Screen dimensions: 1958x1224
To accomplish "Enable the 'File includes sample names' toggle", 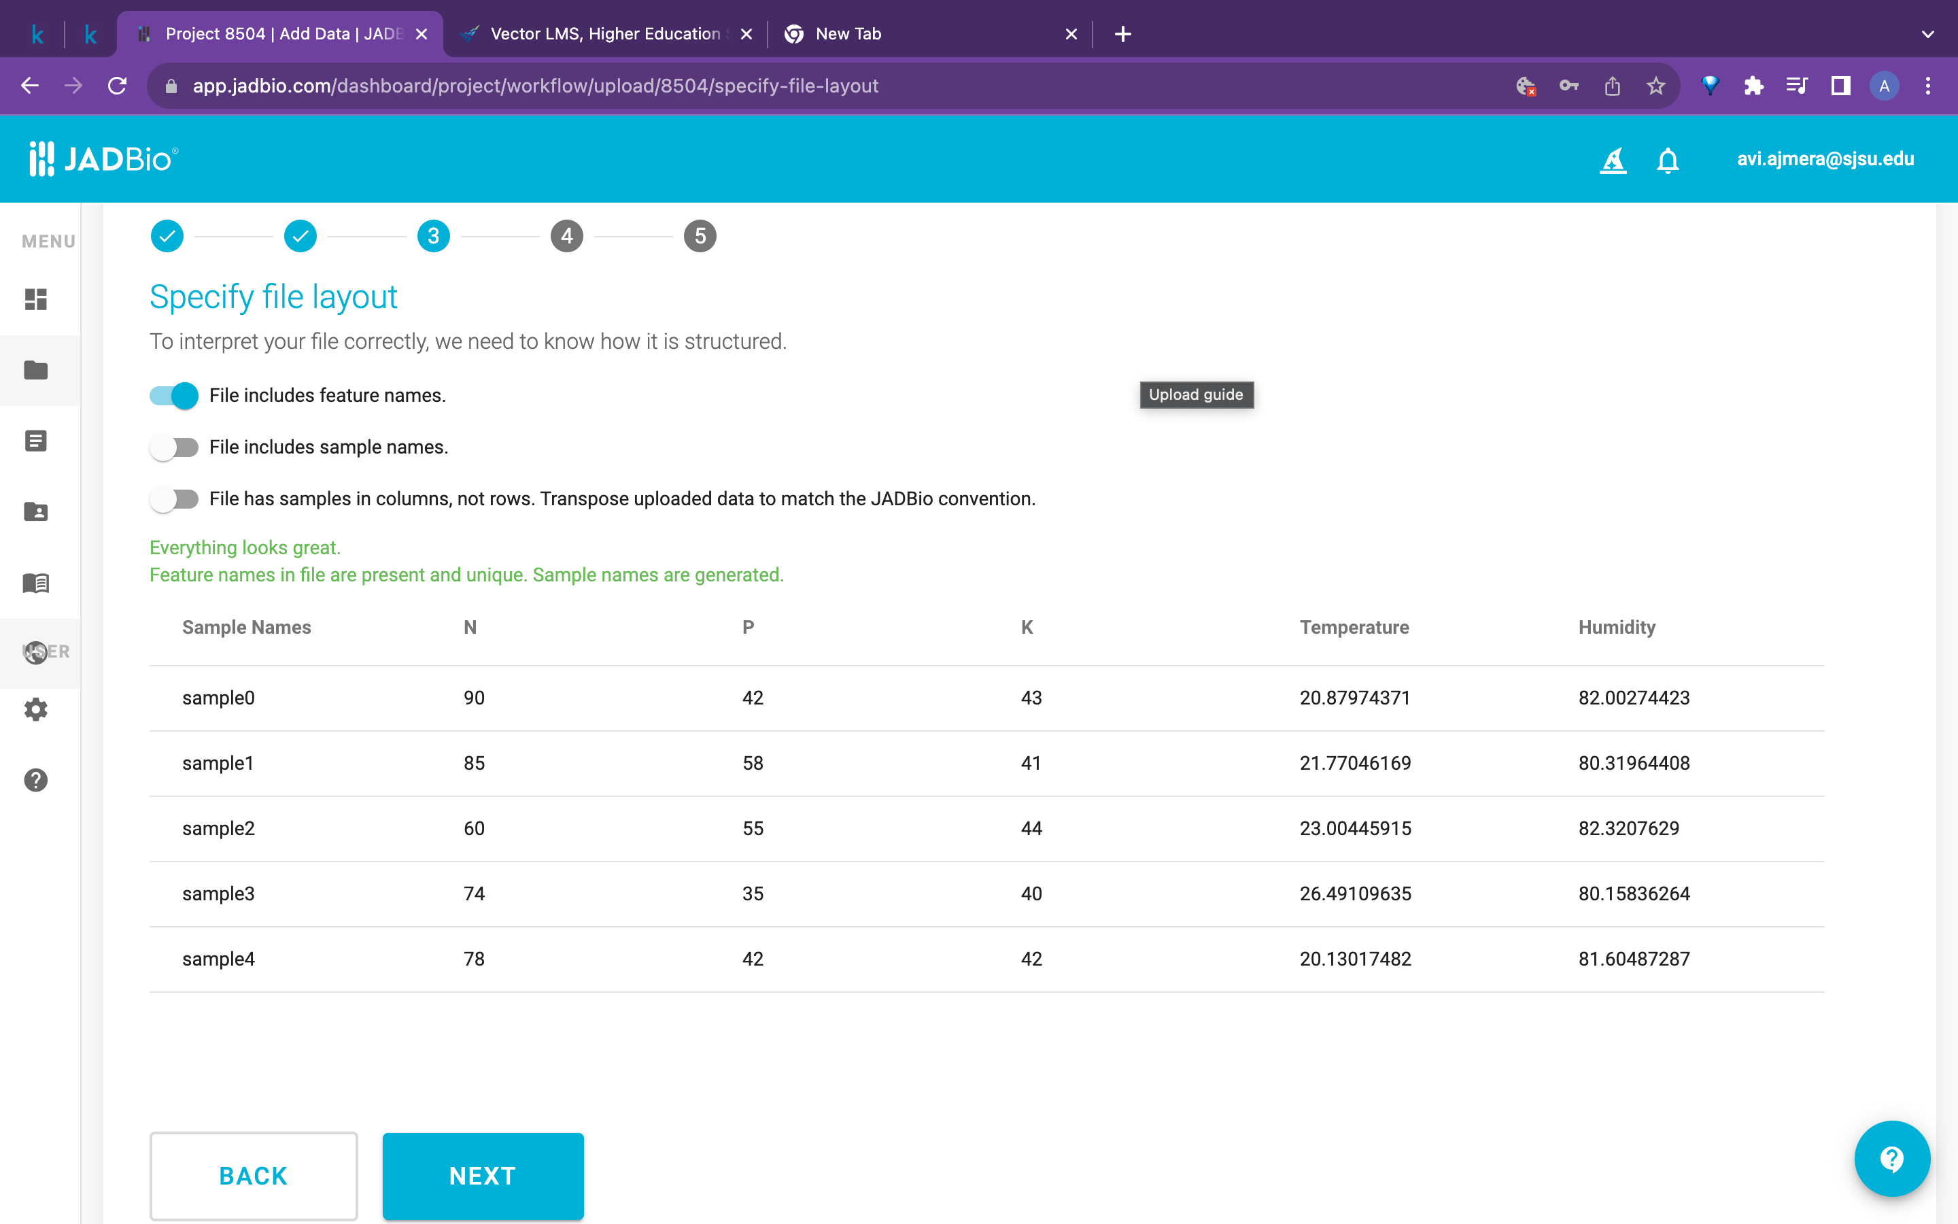I will (173, 446).
